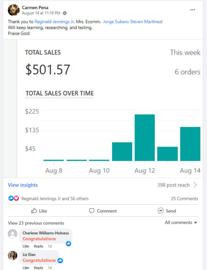This screenshot has height=270, width=207.
Task: Expand the All comments filter dropdown
Action: (x=181, y=223)
